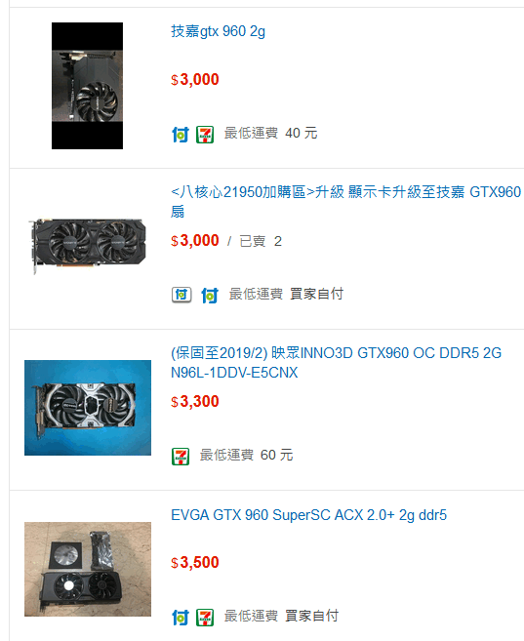The image size is (524, 641).
Task: Click the 已賣 2 sold count text
Action: point(261,242)
